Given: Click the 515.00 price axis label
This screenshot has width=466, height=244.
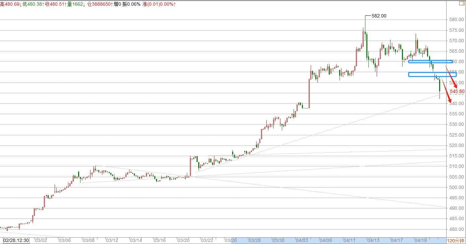Looking at the screenshot, I should (x=457, y=156).
